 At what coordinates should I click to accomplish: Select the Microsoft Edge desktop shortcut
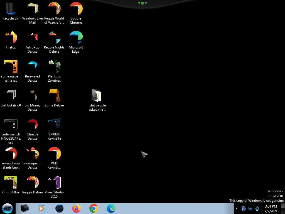pos(76,42)
